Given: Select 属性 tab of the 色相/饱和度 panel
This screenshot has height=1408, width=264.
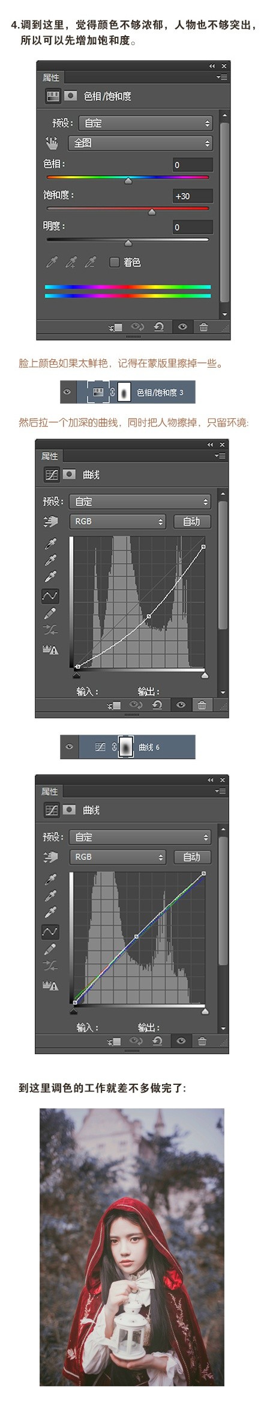Looking at the screenshot, I should coord(51,77).
